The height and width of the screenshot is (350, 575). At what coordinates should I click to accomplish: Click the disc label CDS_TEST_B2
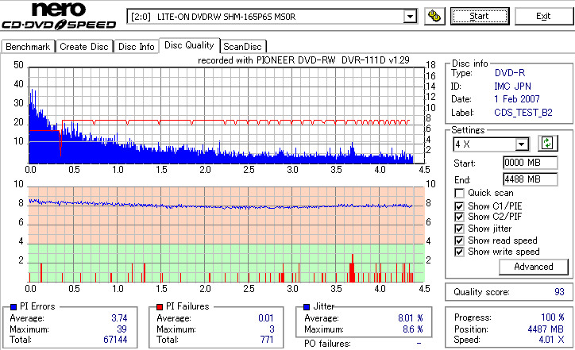523,113
